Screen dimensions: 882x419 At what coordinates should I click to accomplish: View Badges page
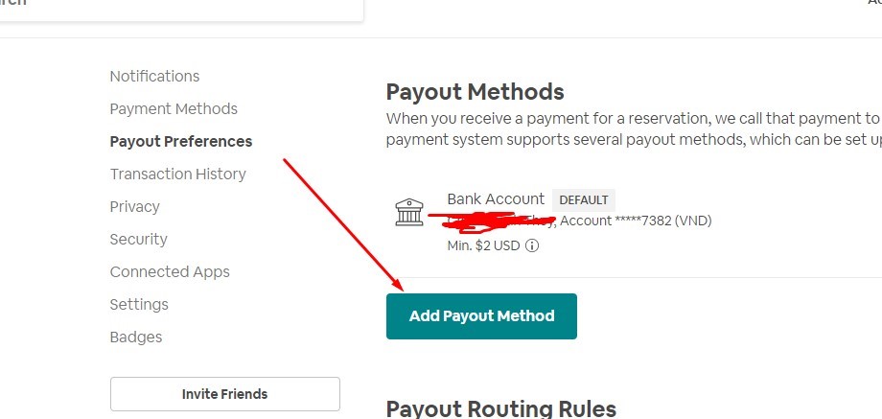[136, 337]
